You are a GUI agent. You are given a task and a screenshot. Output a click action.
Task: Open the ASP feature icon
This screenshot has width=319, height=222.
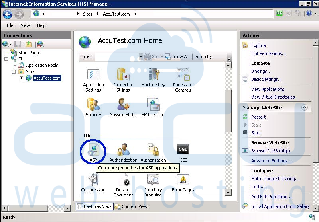coord(93,153)
